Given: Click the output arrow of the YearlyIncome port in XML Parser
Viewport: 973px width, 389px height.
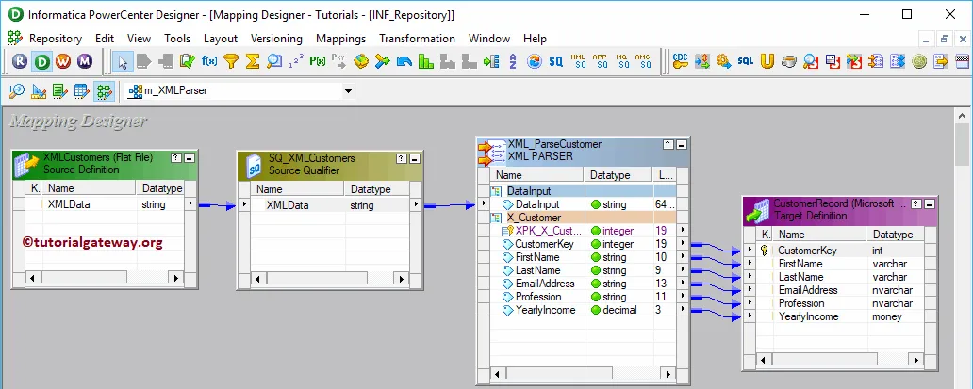Looking at the screenshot, I should coord(683,309).
